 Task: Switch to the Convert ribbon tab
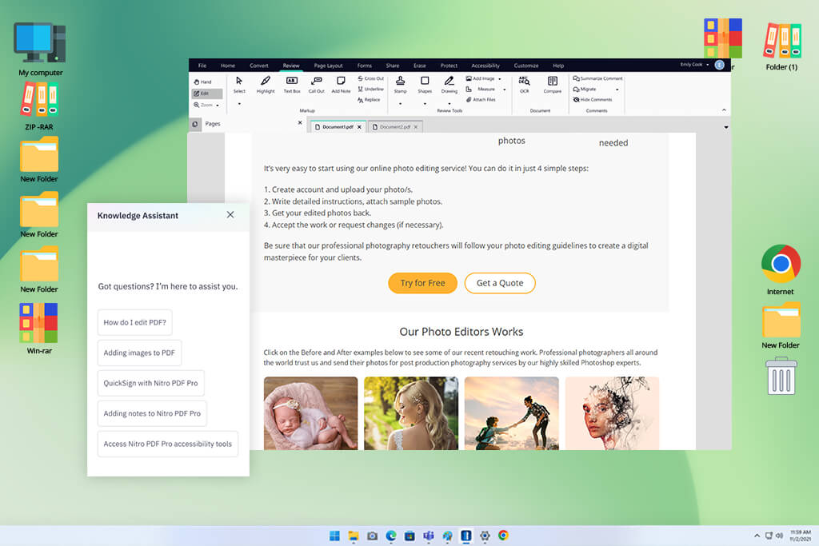(x=259, y=66)
